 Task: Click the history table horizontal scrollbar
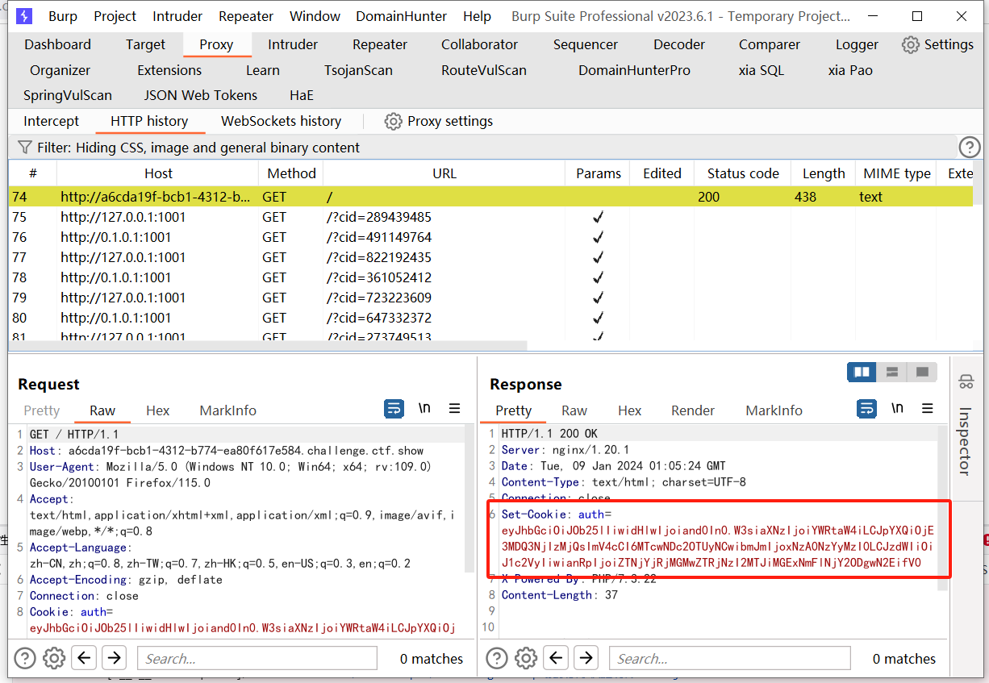point(268,346)
